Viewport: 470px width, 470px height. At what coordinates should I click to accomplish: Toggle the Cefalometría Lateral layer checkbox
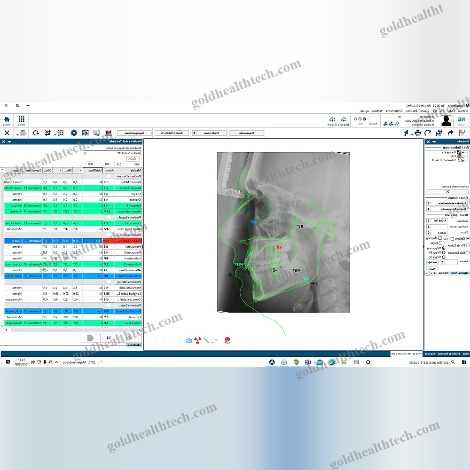(x=463, y=160)
